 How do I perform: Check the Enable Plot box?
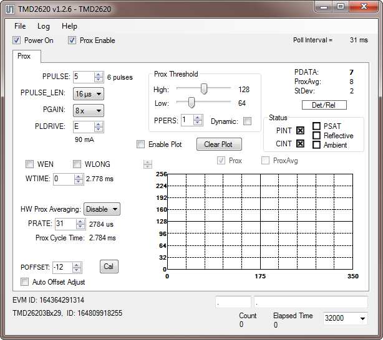[141, 144]
